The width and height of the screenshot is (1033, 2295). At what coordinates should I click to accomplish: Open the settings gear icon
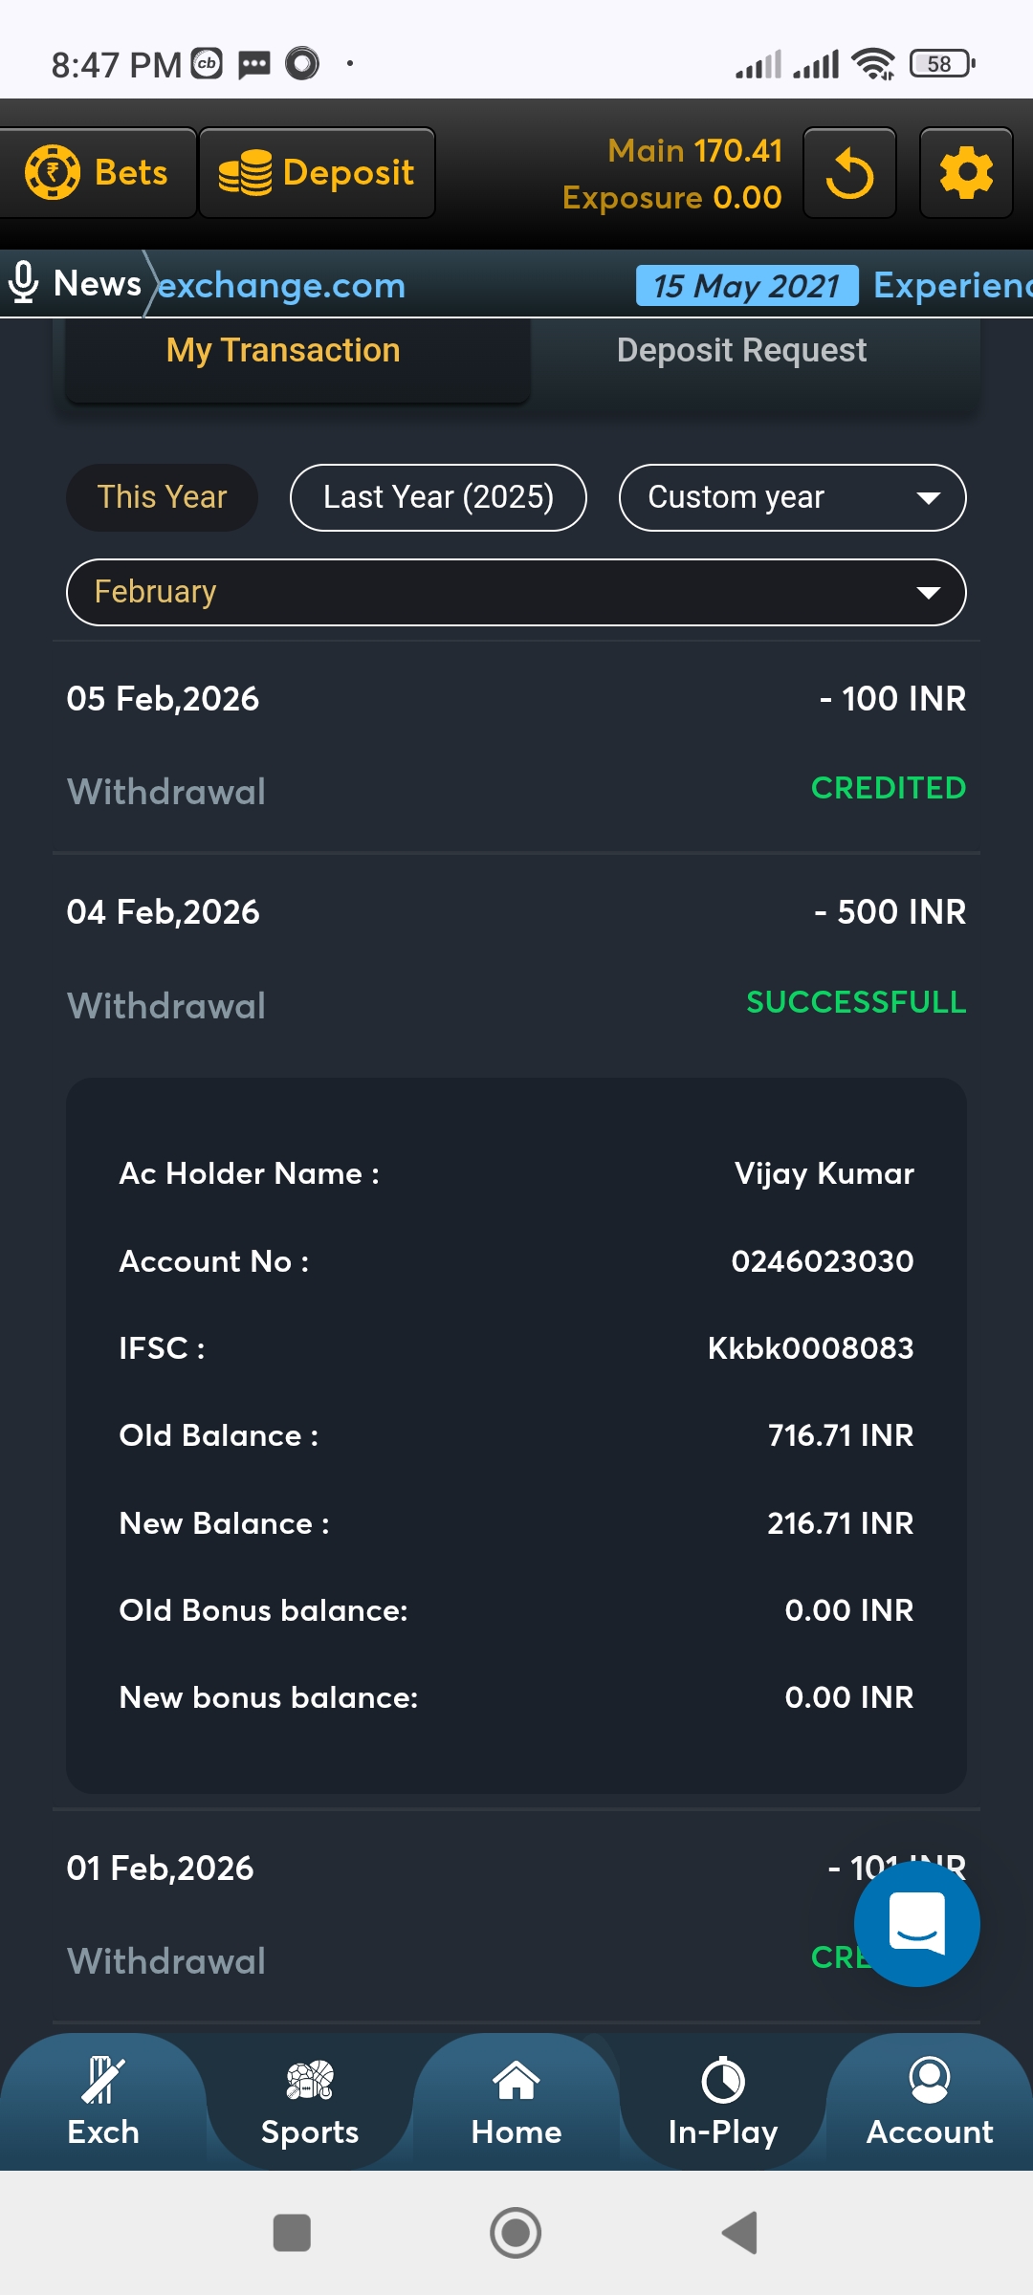pos(966,174)
